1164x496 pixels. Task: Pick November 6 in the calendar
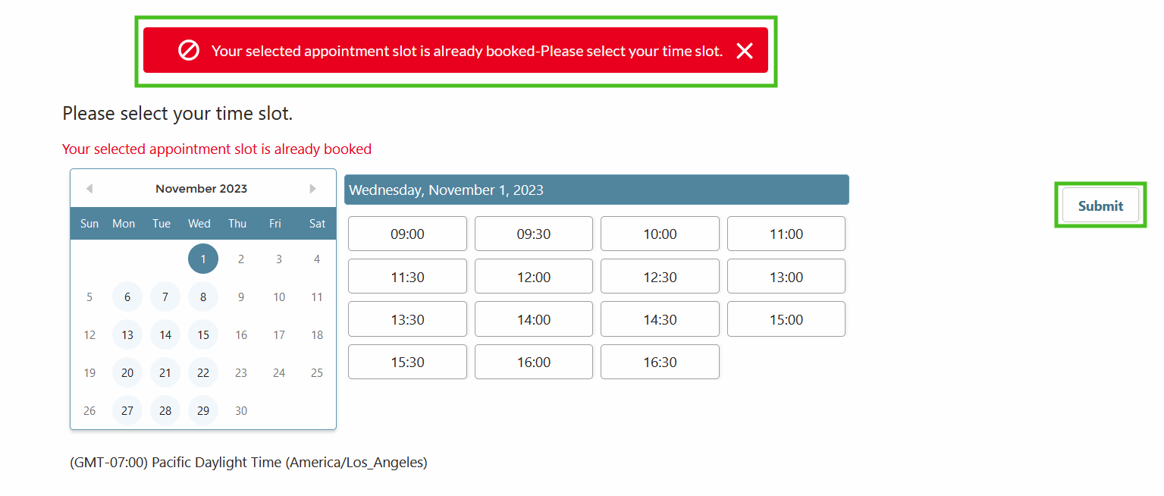[127, 297]
